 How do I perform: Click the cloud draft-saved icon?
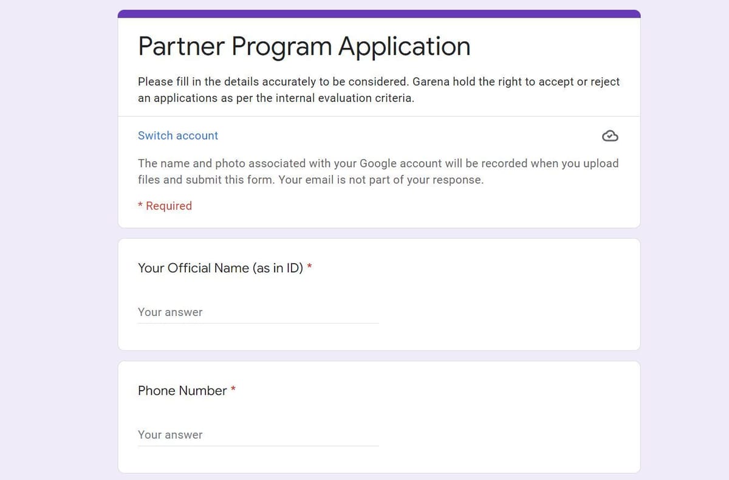(x=610, y=135)
